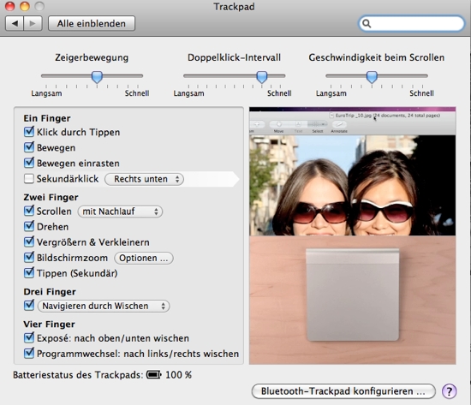The image size is (471, 405).
Task: Disable the Bildschirmzoom checkbox
Action: [x=29, y=258]
